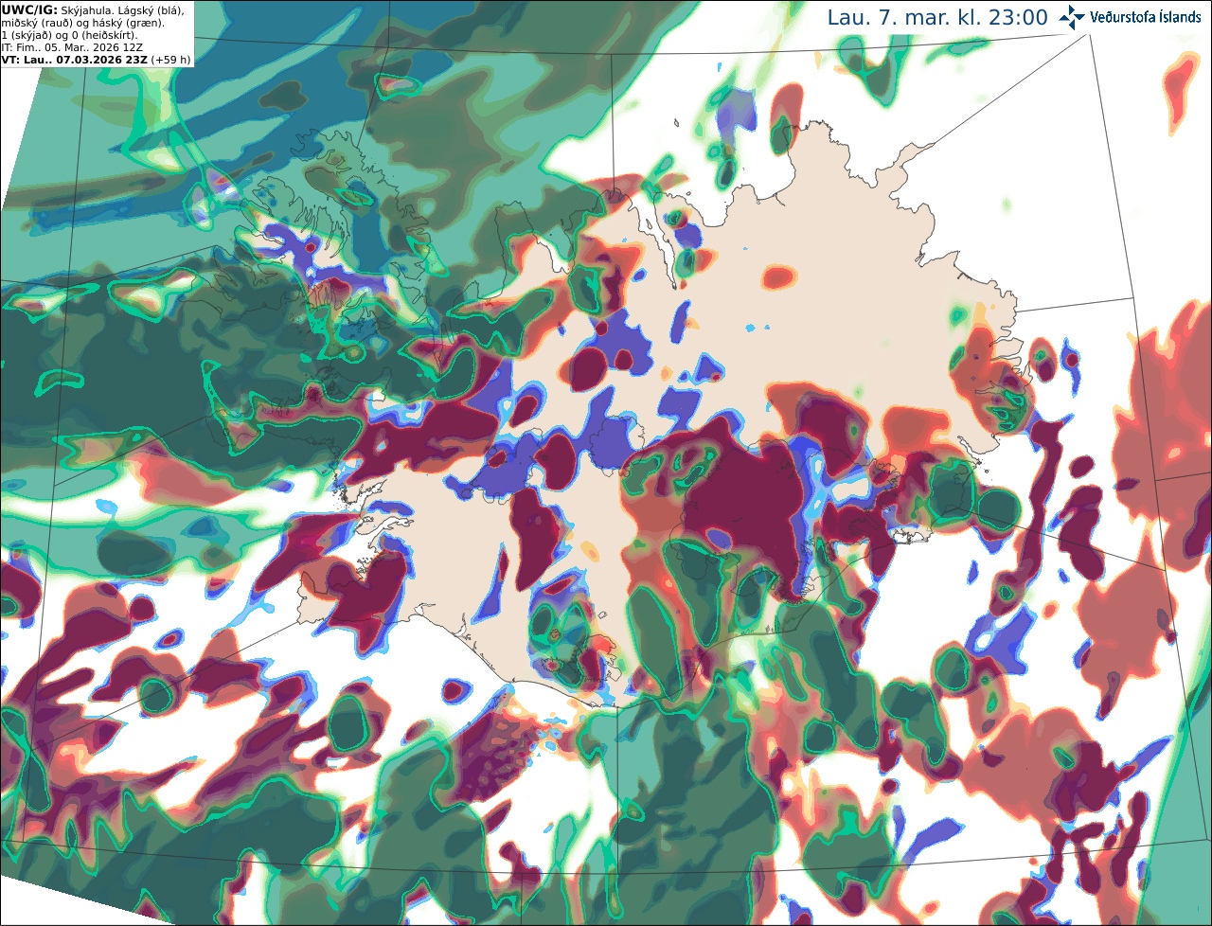Click the 'UWC/IG:' model label

tap(28, 9)
